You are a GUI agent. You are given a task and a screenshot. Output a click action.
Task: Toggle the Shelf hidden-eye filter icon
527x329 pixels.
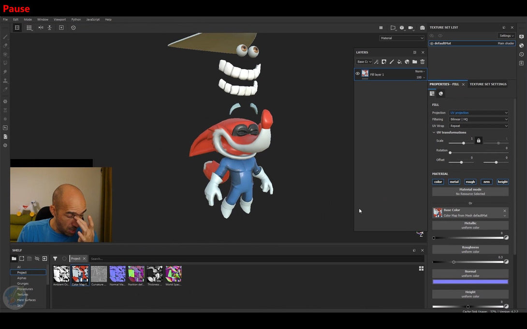(x=37, y=258)
